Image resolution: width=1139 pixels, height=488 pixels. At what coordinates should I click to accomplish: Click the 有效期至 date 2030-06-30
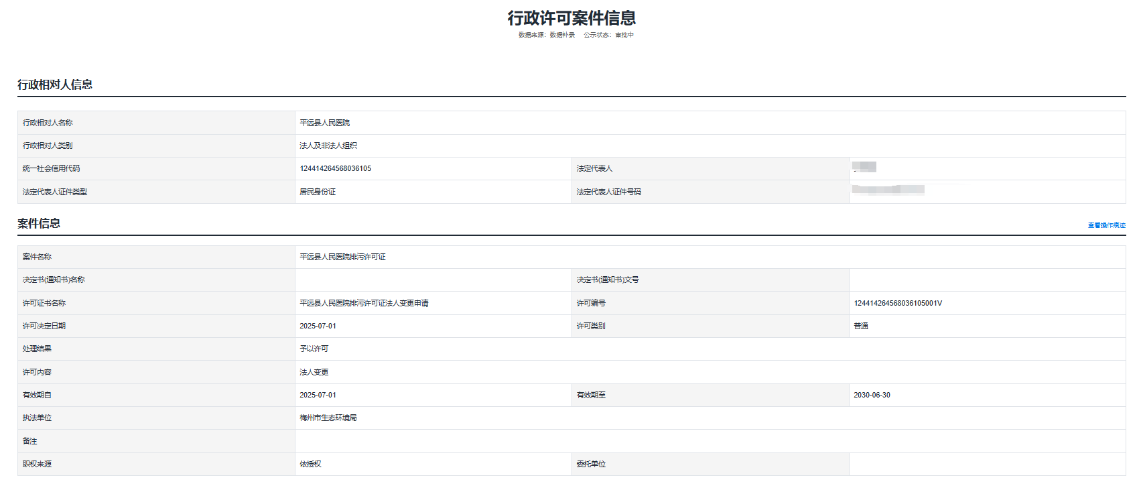(872, 395)
